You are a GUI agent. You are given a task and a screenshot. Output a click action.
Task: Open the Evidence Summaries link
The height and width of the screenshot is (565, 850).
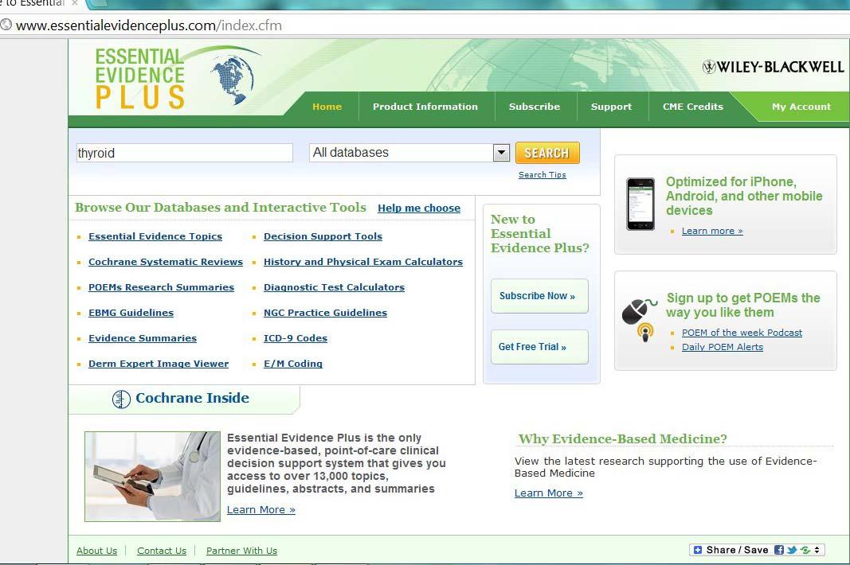tap(143, 338)
